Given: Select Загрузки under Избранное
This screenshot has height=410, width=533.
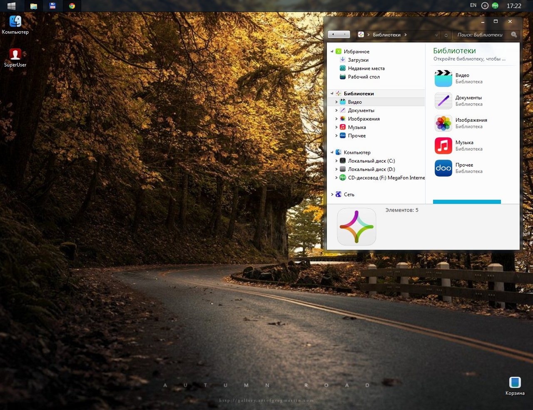Looking at the screenshot, I should click(x=358, y=60).
